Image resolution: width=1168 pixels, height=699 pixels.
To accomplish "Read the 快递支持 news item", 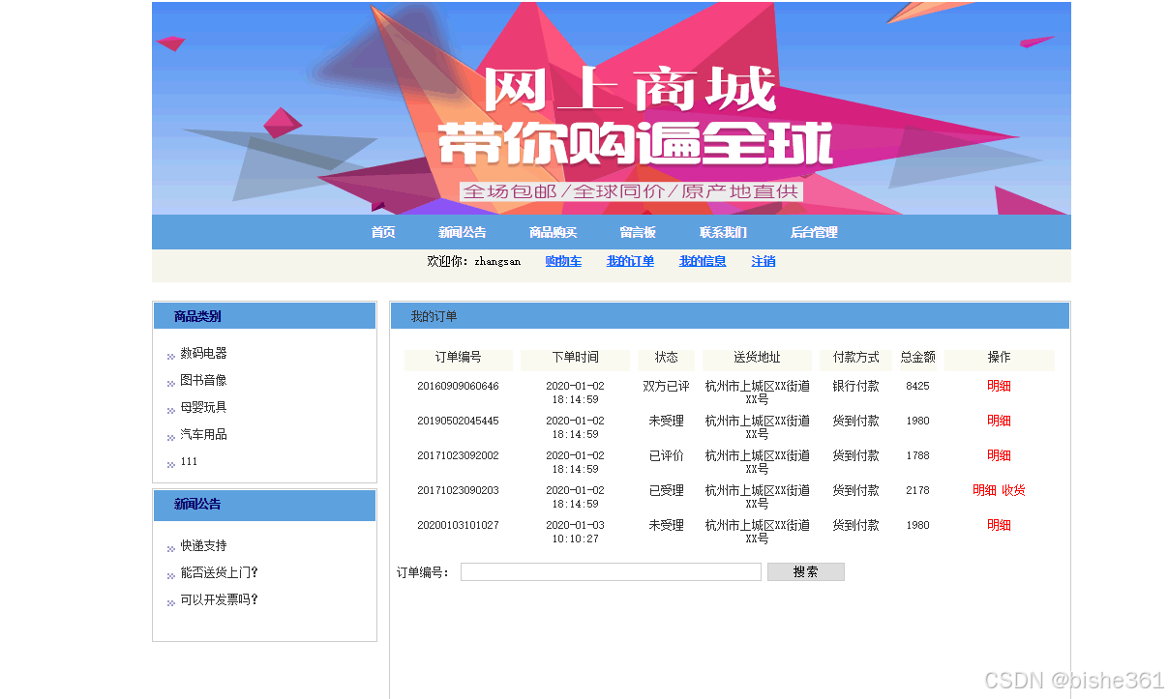I will 203,546.
